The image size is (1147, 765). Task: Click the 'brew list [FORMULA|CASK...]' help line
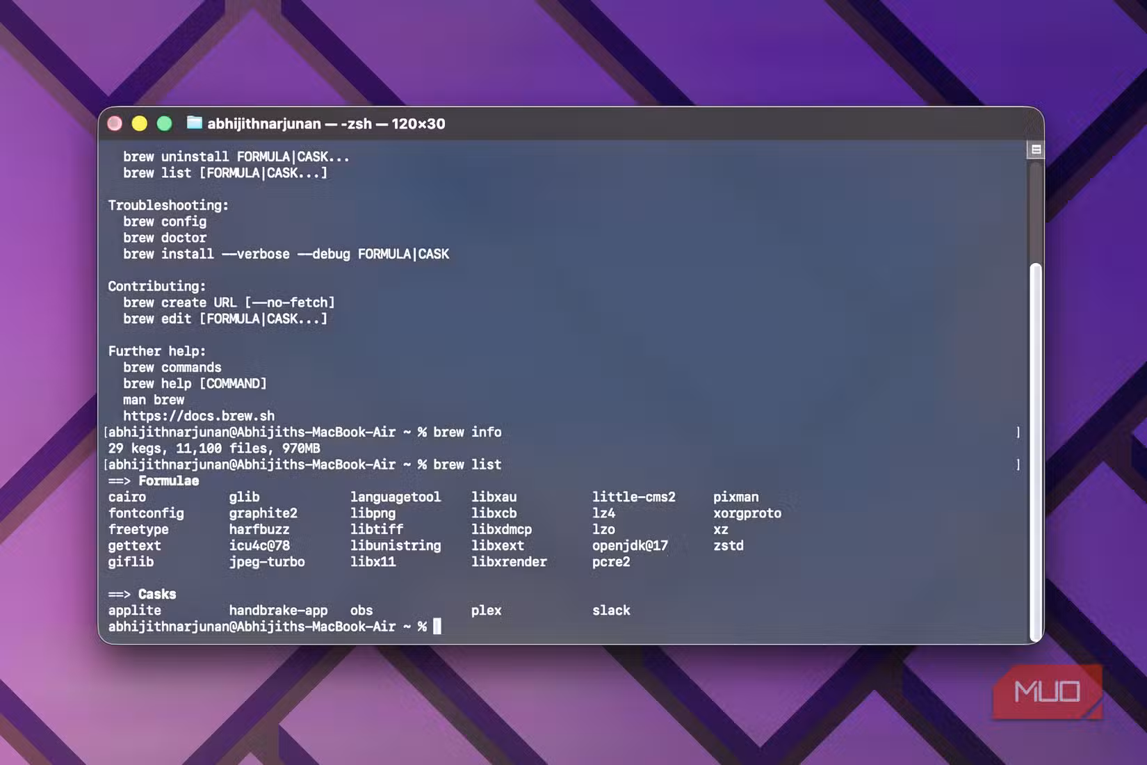(225, 172)
